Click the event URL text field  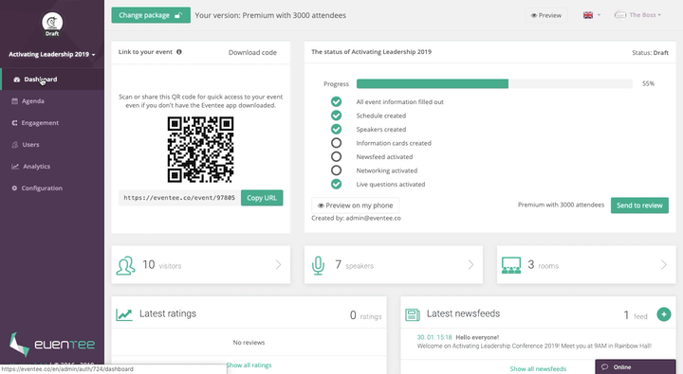tap(178, 198)
